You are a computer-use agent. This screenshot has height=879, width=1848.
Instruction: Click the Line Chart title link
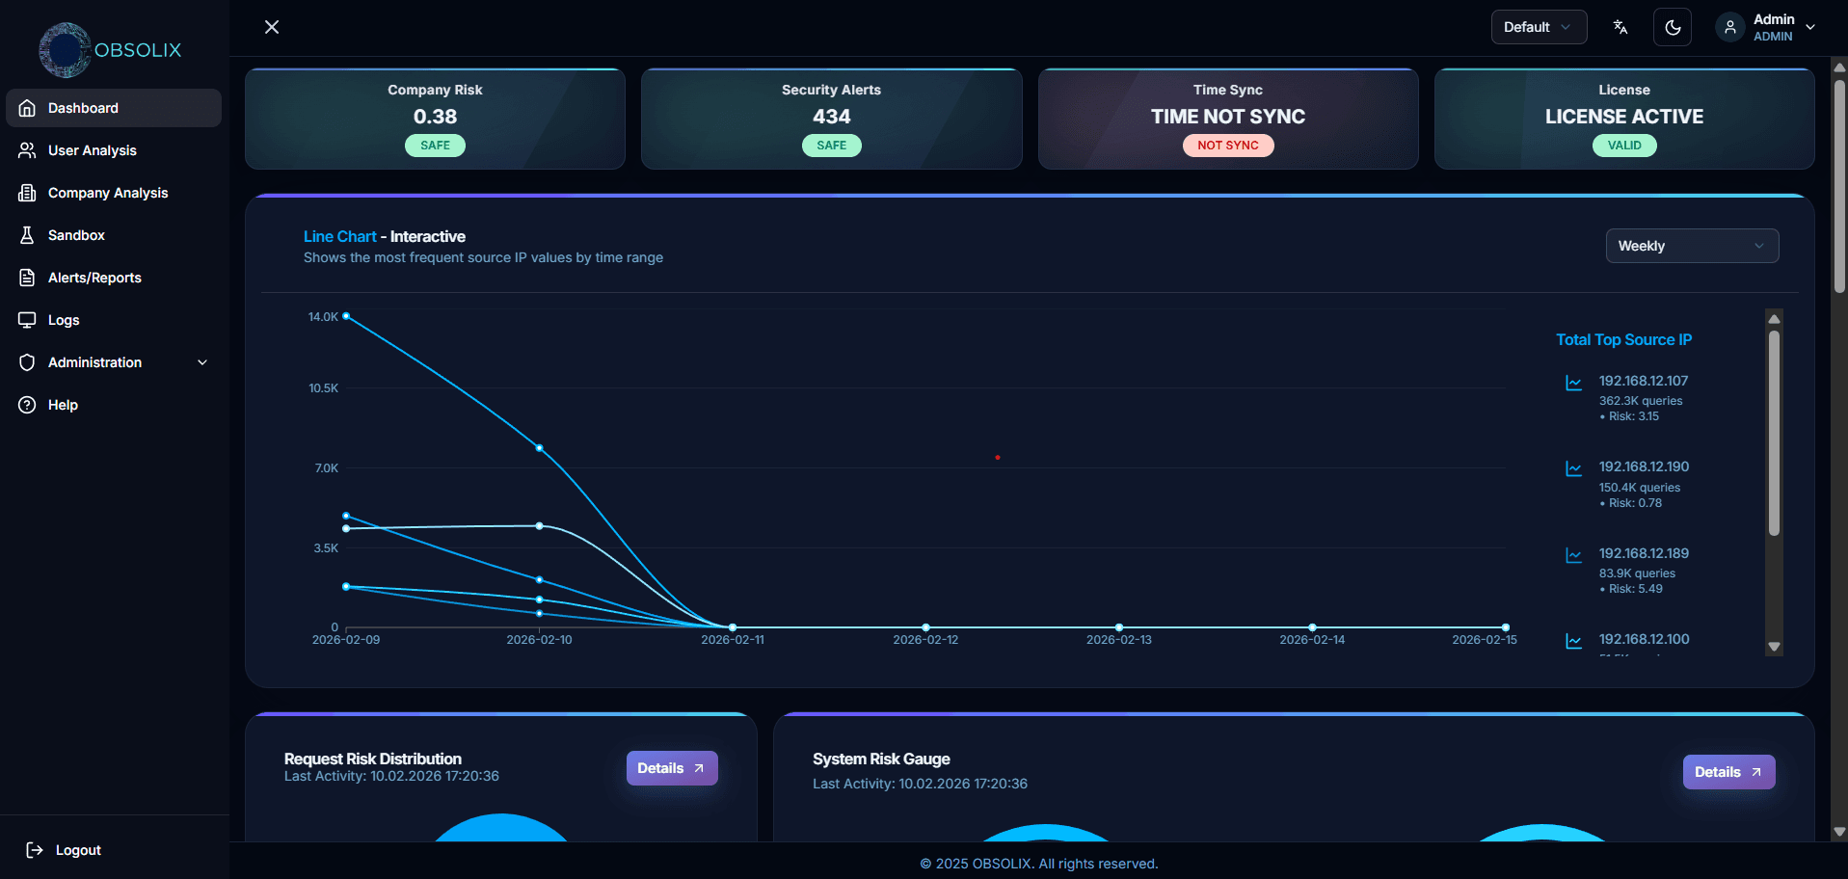click(x=339, y=236)
